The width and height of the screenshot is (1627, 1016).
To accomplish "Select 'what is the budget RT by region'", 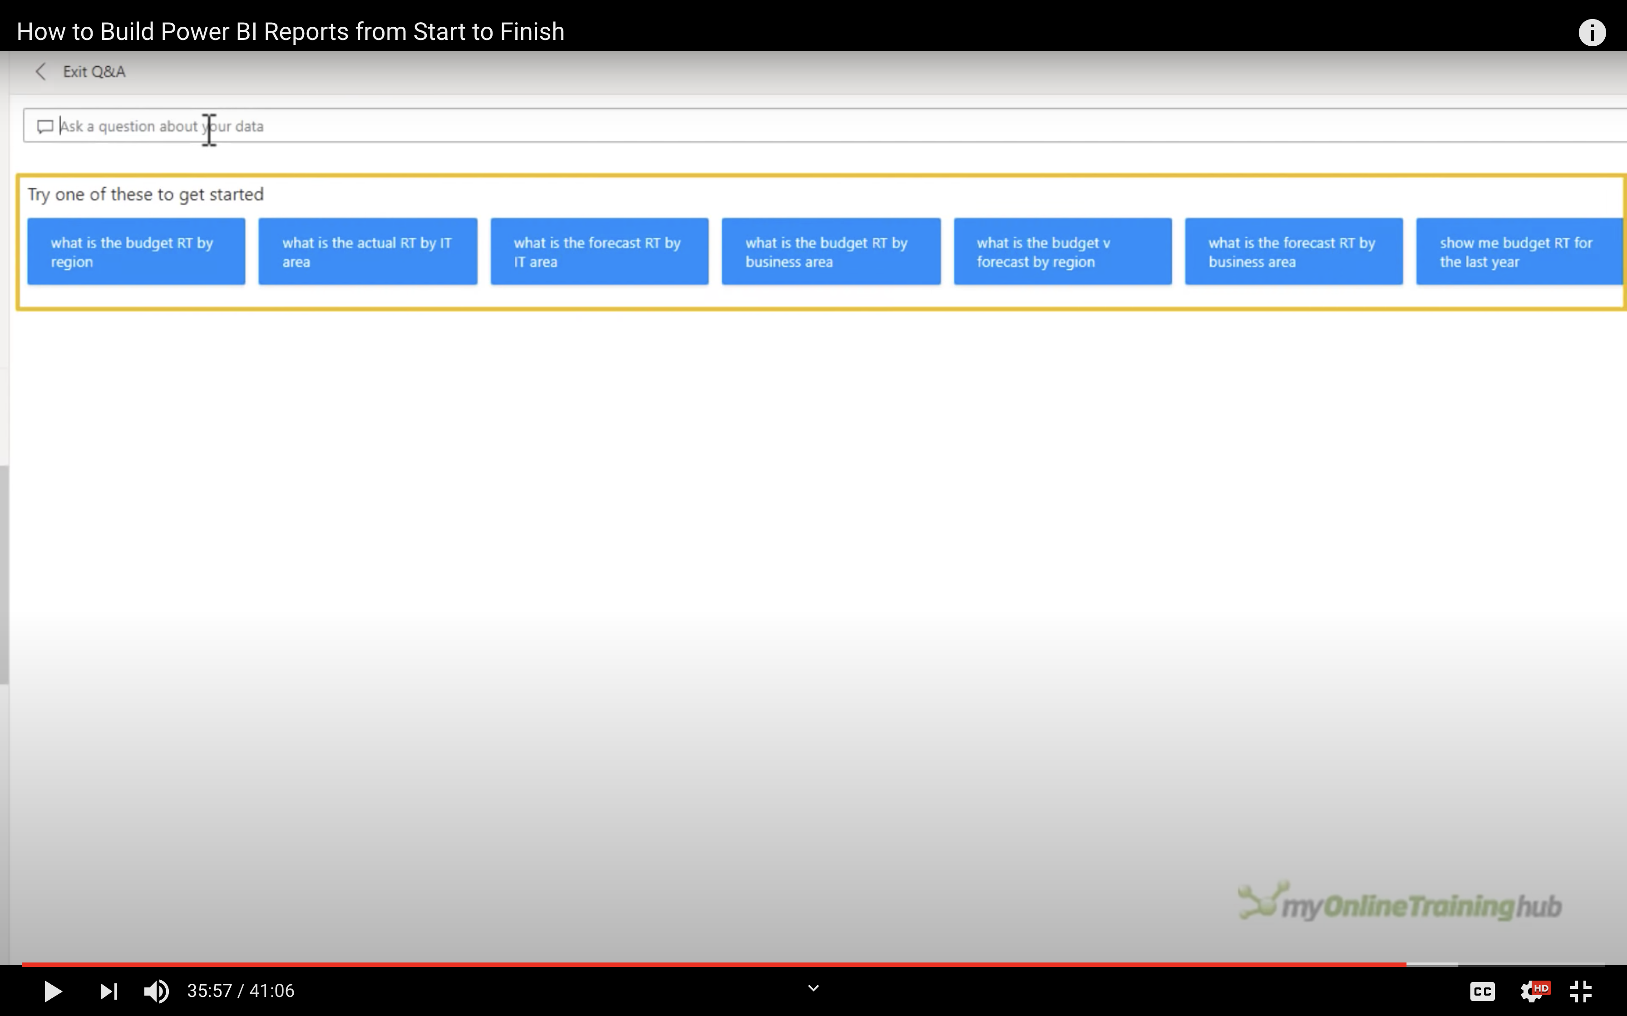I will coord(136,252).
